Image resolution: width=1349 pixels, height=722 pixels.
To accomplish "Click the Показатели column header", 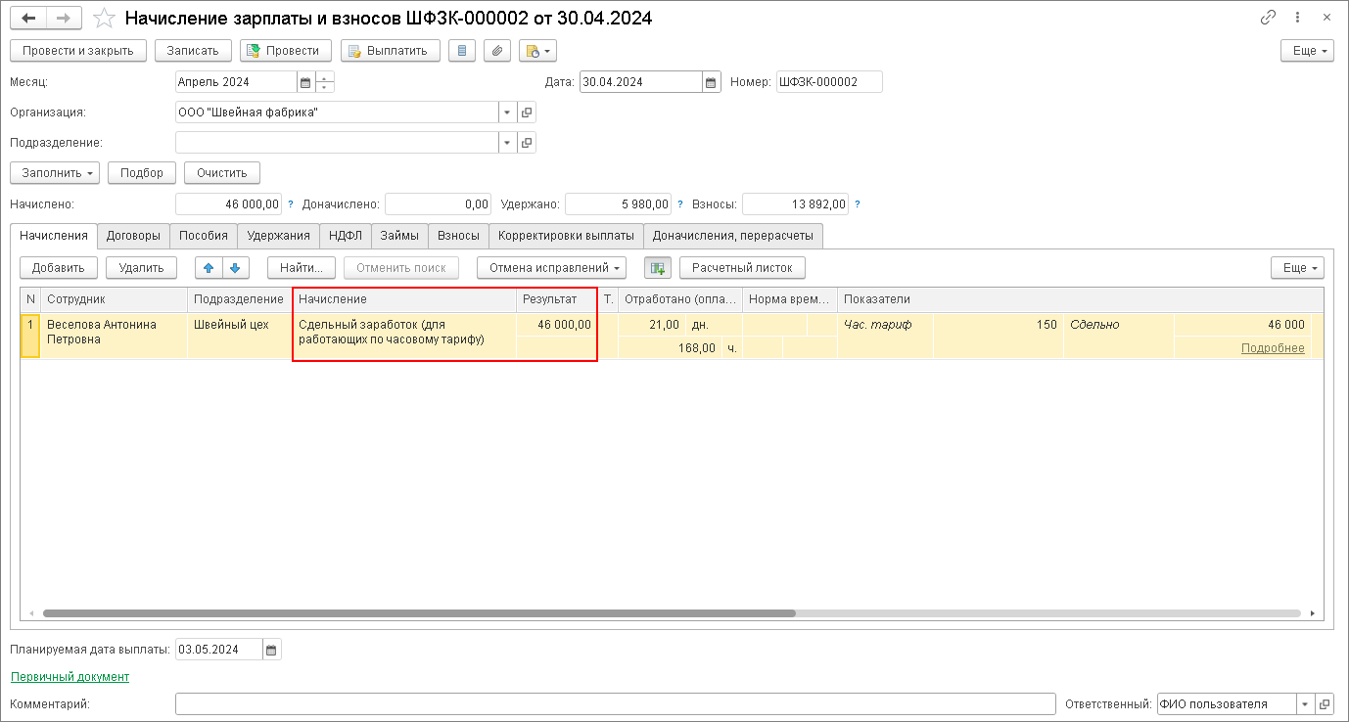I will [1080, 299].
